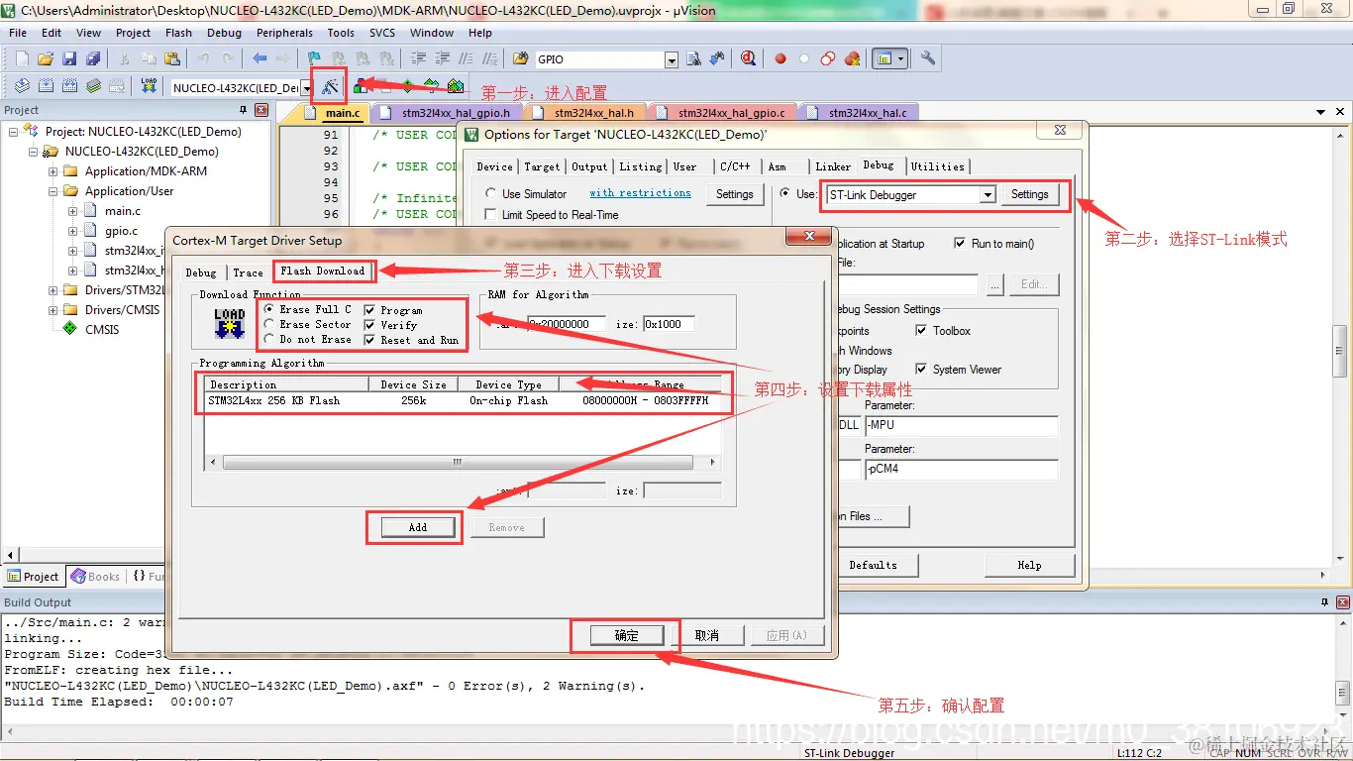Viewport: 1353px width, 761px height.
Task: Create a new file with toolbar icon
Action: coord(22,59)
